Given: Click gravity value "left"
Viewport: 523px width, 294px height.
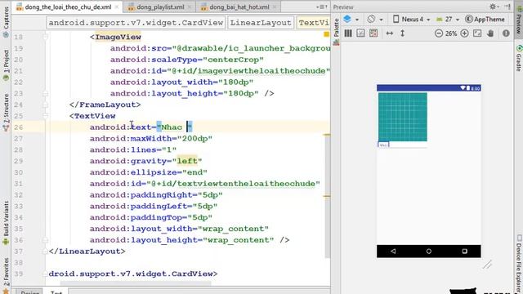Looking at the screenshot, I should coord(187,161).
